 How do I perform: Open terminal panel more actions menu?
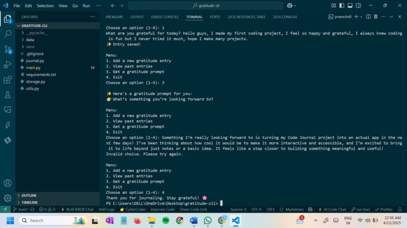tap(383, 17)
